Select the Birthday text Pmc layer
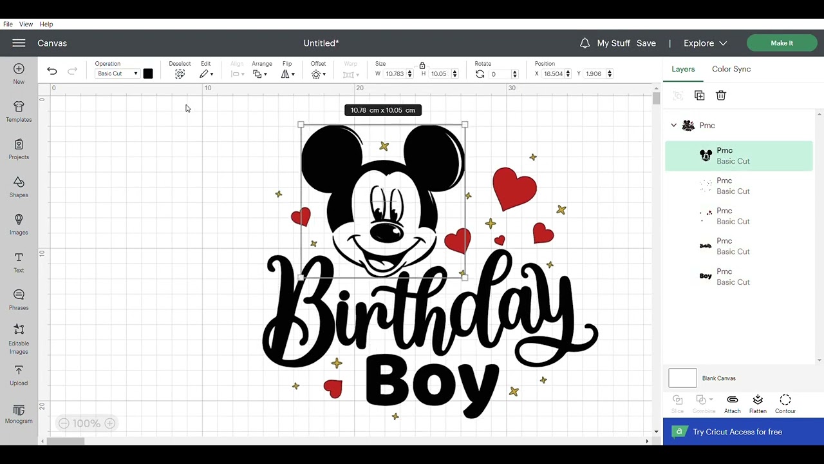The image size is (824, 464). (x=739, y=246)
